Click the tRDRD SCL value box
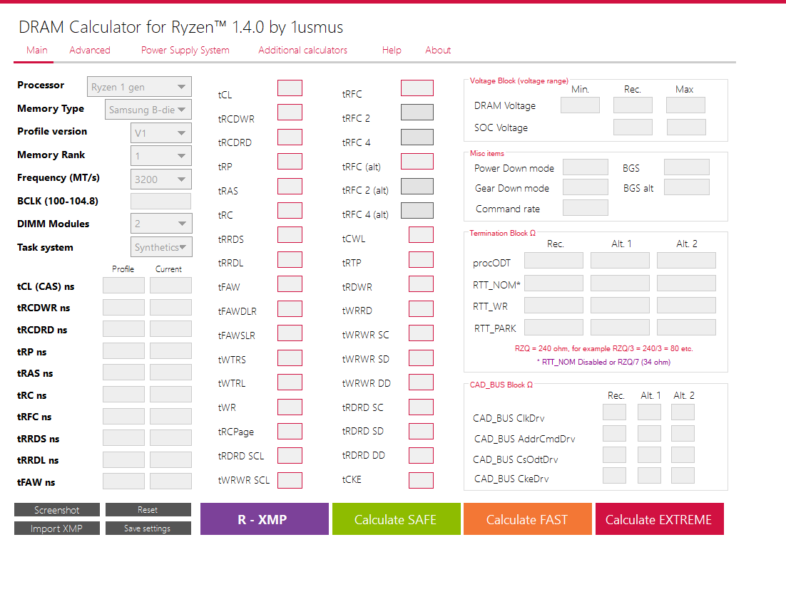The width and height of the screenshot is (786, 599). pos(290,455)
